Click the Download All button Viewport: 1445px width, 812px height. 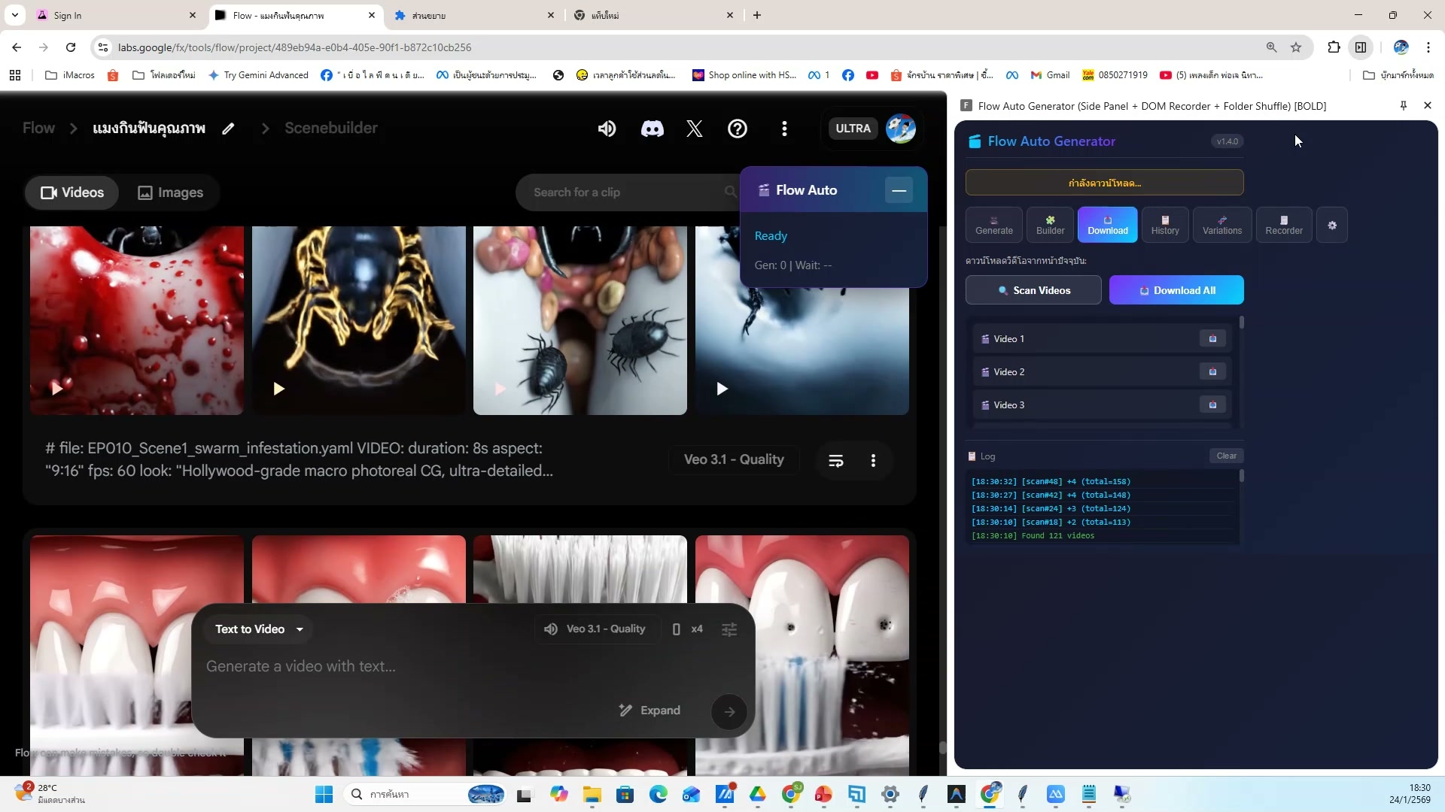click(x=1176, y=289)
